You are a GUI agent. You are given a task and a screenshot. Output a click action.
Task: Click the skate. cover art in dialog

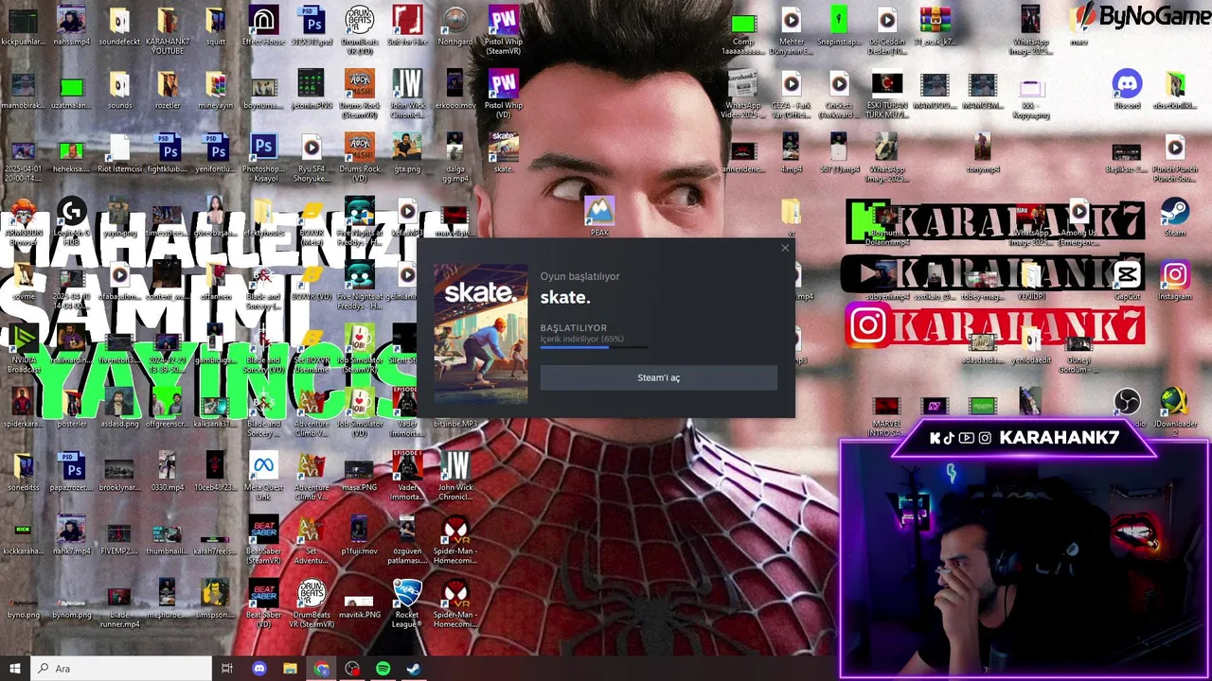click(x=480, y=335)
